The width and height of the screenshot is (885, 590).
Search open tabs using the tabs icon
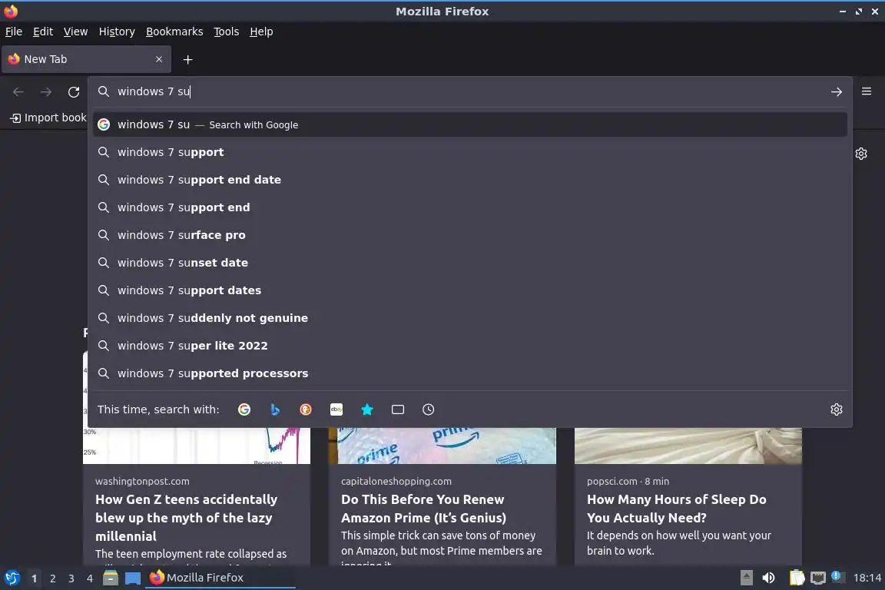pyautogui.click(x=398, y=409)
